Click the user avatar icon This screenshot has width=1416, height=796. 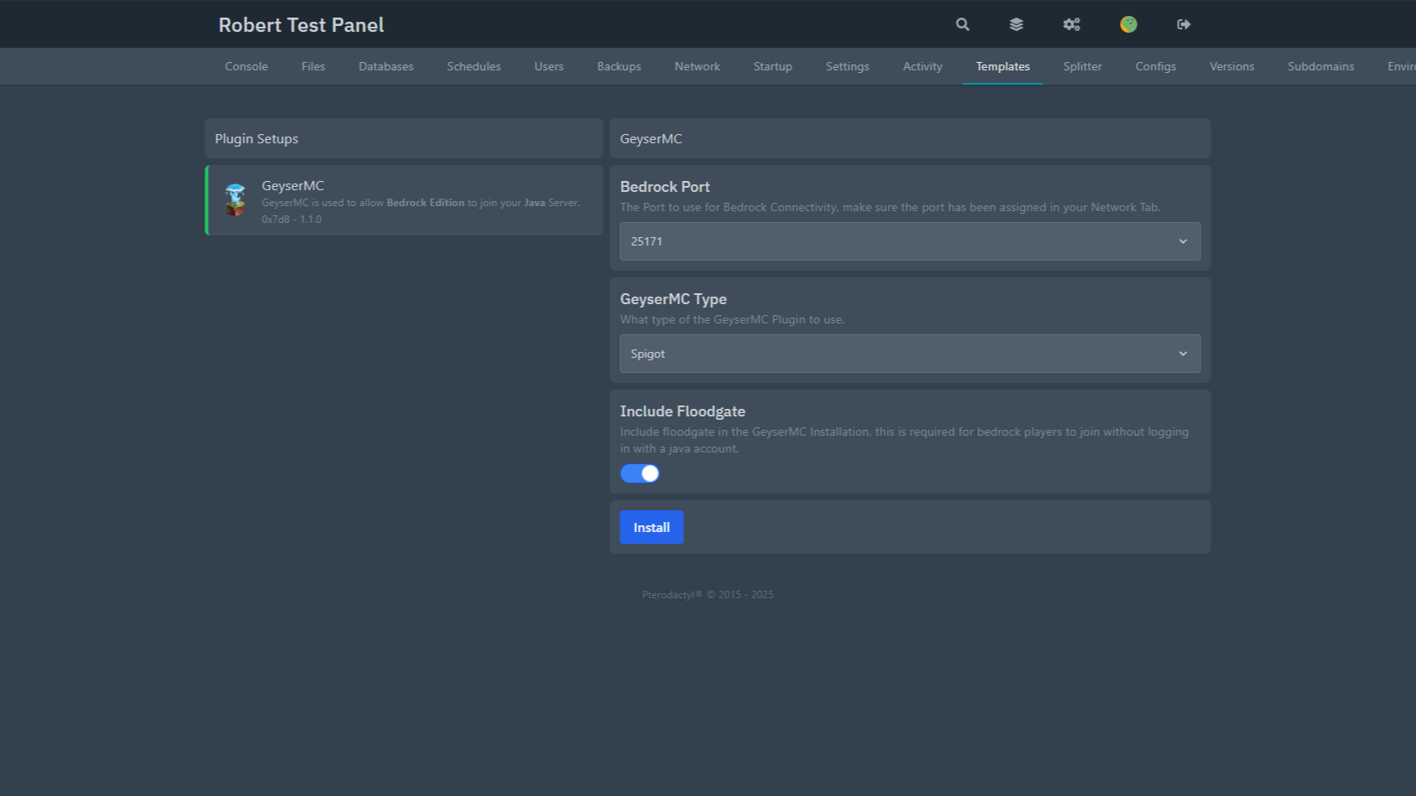click(1128, 24)
